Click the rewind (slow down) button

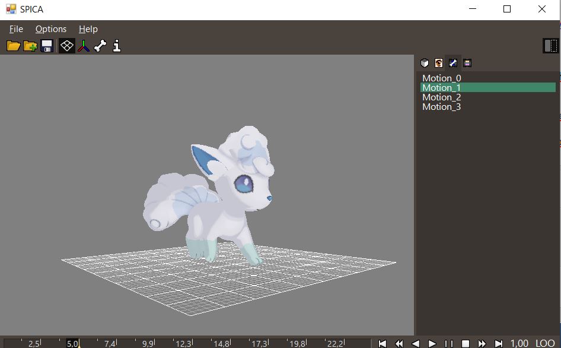tap(399, 344)
